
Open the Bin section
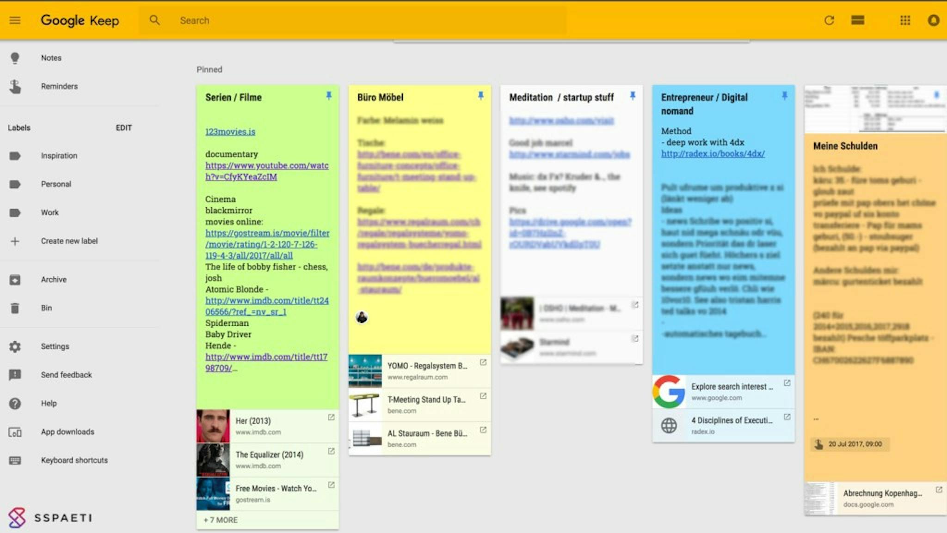[x=46, y=308]
